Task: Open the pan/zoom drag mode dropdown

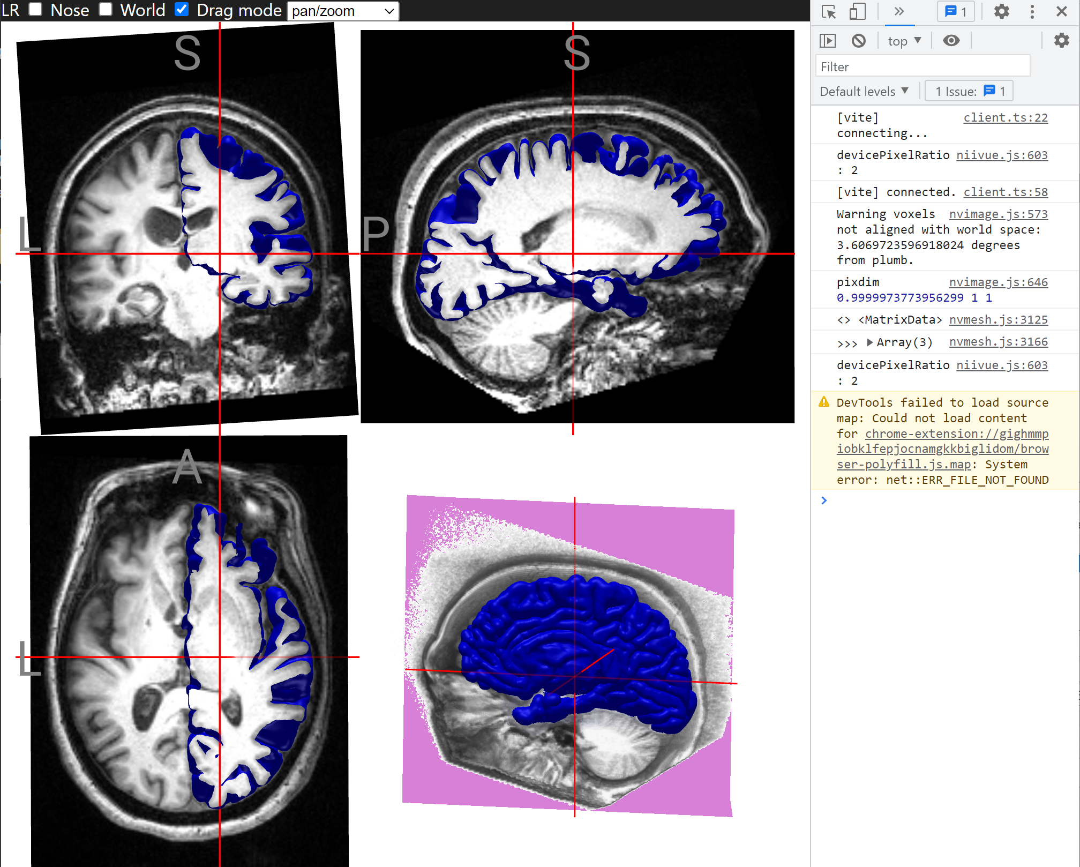Action: coord(343,11)
